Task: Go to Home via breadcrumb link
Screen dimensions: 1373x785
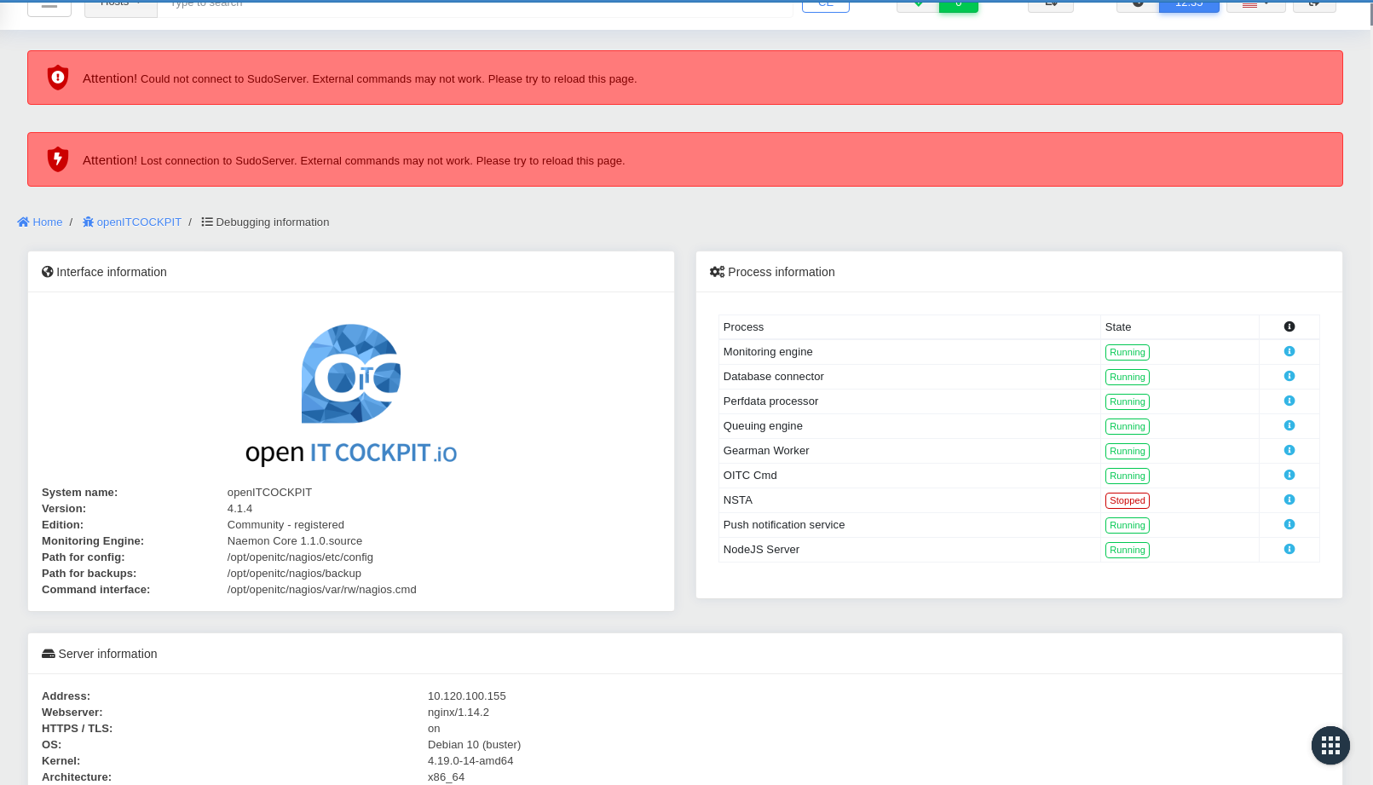Action: pyautogui.click(x=40, y=222)
